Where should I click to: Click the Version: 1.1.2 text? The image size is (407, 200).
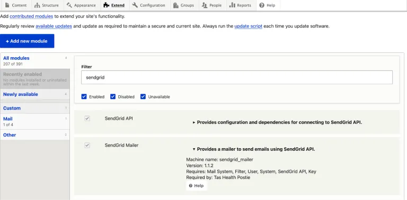point(200,166)
